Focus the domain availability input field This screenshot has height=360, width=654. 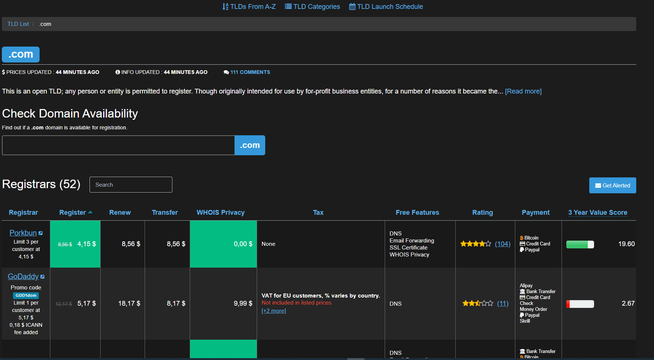click(118, 145)
